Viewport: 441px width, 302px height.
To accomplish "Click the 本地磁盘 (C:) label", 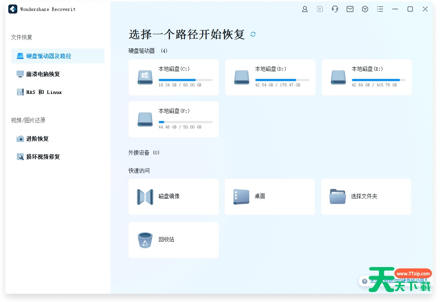I will [174, 69].
